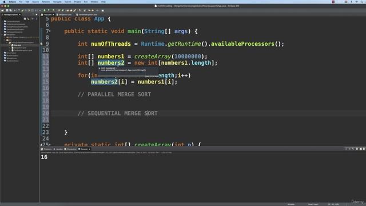Toggle Link with Editor in Package Explorer
The width and height of the screenshot is (366, 206).
tap(28, 19)
